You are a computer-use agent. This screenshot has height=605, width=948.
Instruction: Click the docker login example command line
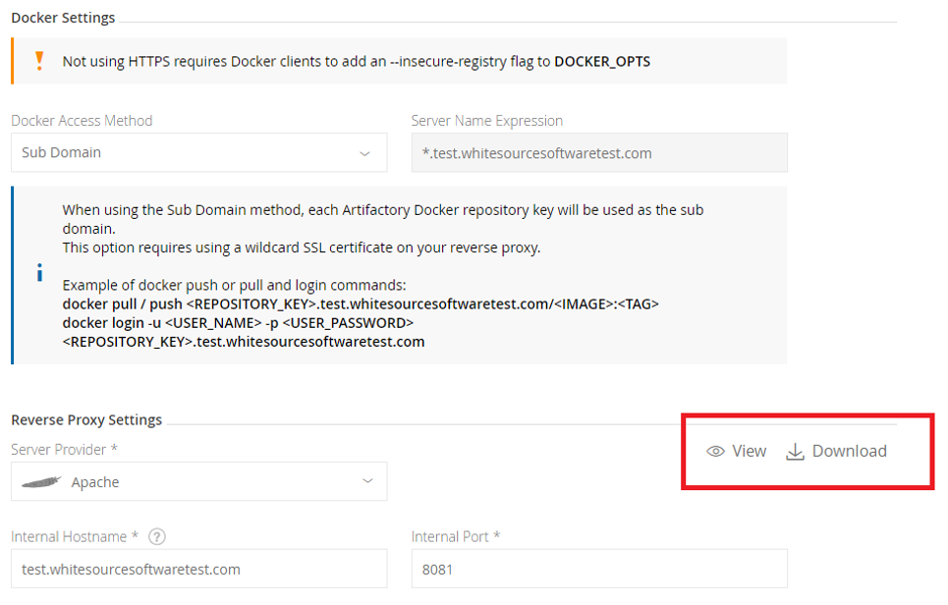click(x=238, y=323)
